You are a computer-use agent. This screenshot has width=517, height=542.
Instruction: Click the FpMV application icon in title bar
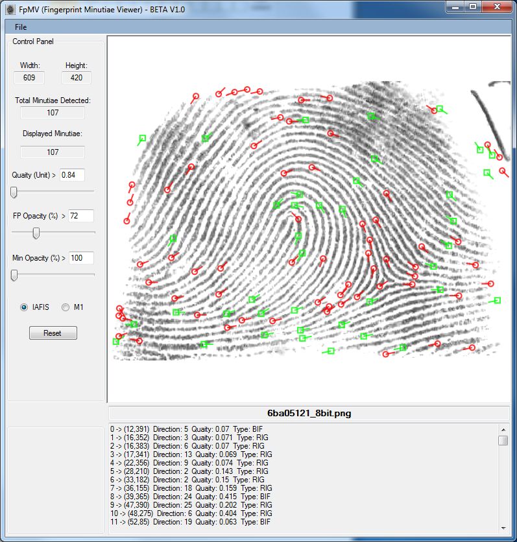point(10,10)
